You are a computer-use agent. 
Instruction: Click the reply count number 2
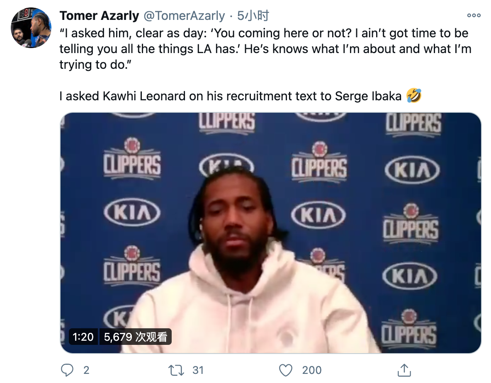pyautogui.click(x=86, y=370)
